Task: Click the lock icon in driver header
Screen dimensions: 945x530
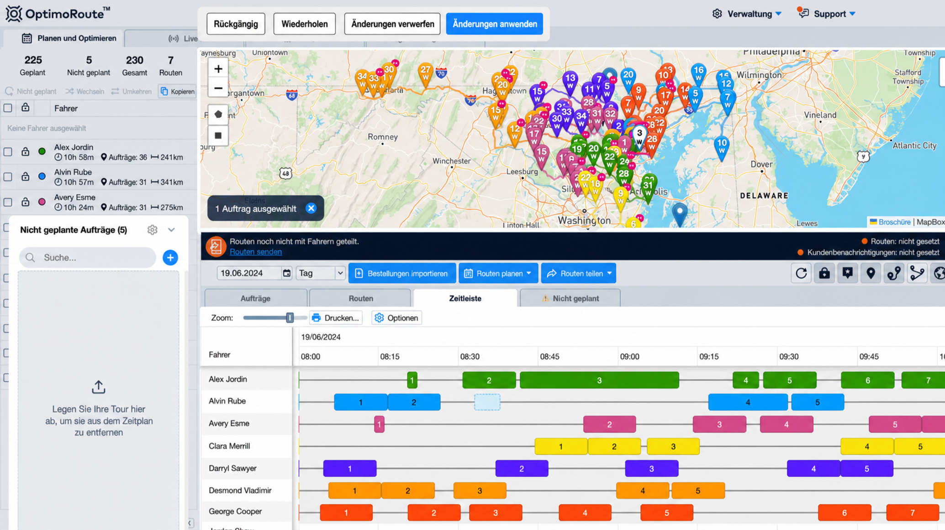Action: pos(25,108)
